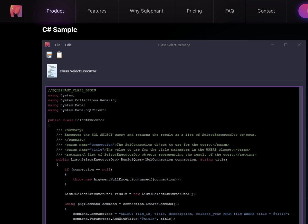Click the clipboard copy icon
This screenshot has height=224, width=308.
point(59,55)
